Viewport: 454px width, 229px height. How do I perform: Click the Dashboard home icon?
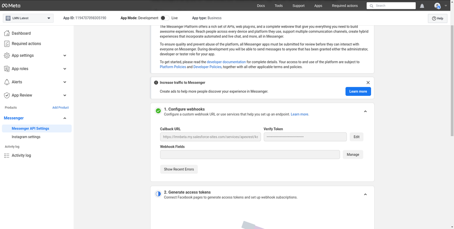pyautogui.click(x=7, y=33)
